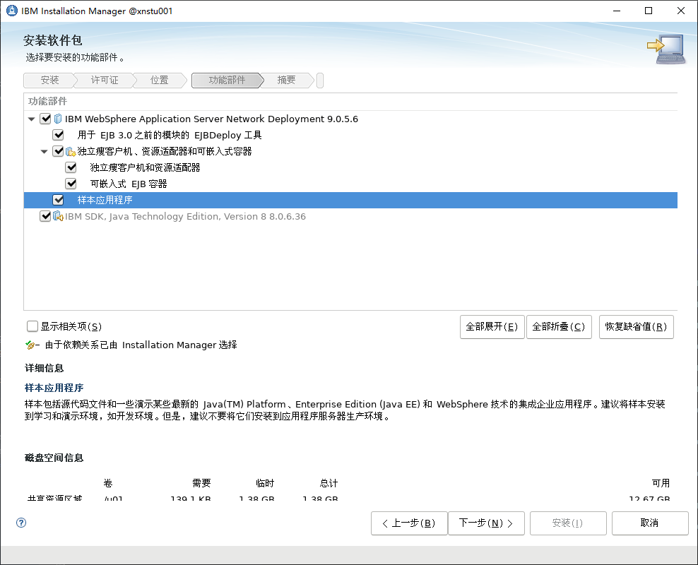Click the 需要 column label

[x=201, y=483]
